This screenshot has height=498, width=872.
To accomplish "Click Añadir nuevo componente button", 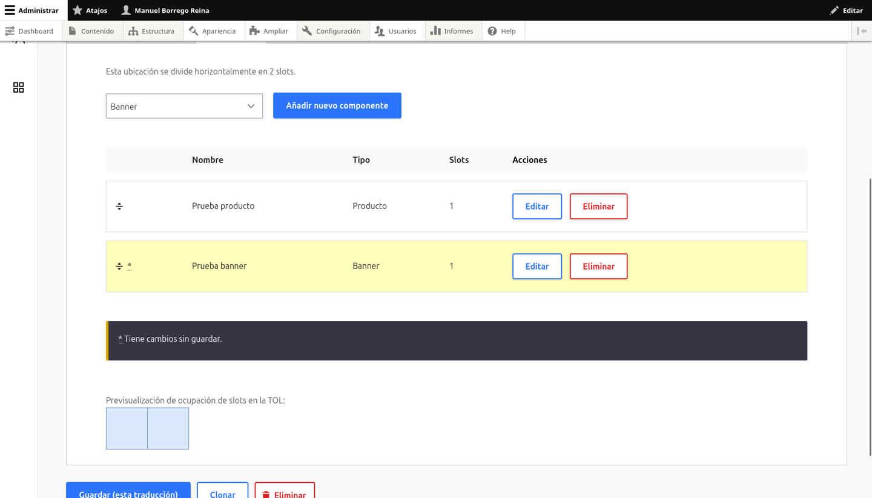I will tap(337, 105).
